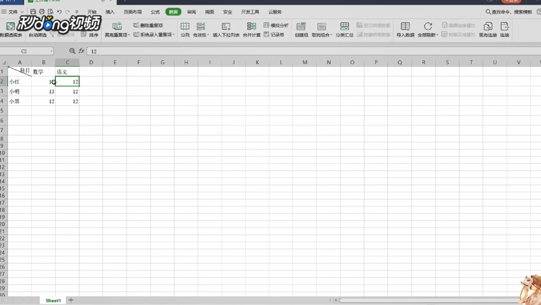Open the Connections (连接) button
Screen dimensions: 541x305
(505, 30)
